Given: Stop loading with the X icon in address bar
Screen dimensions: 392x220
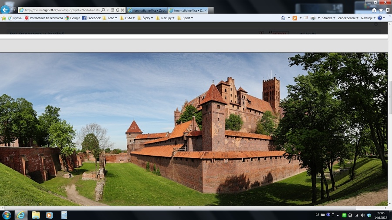Looking at the screenshot, I should pos(122,10).
